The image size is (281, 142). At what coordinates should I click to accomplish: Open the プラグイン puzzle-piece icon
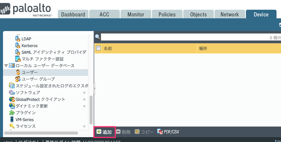point(12,112)
